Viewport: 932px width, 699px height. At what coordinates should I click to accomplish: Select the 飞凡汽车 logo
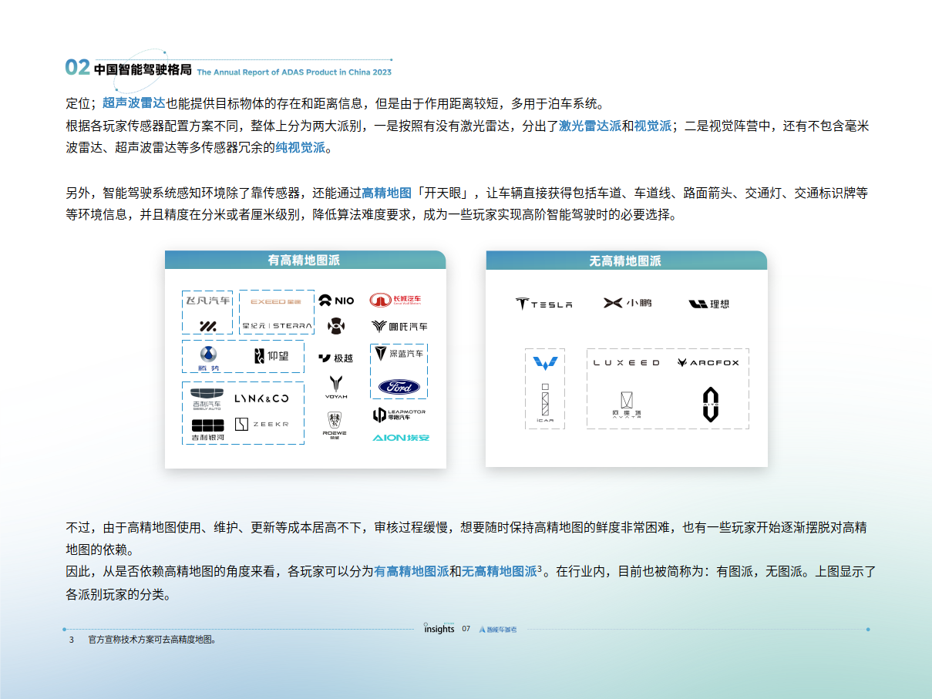(208, 301)
